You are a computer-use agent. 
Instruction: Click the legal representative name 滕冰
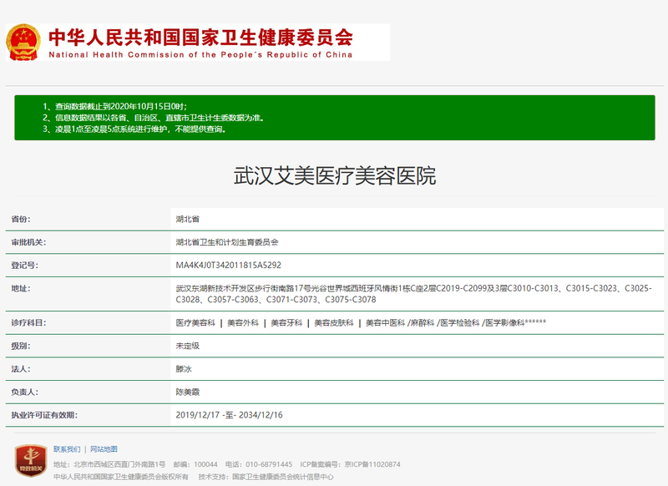(x=184, y=368)
